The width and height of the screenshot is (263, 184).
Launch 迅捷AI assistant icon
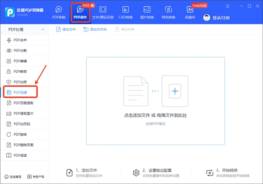[x=190, y=10]
